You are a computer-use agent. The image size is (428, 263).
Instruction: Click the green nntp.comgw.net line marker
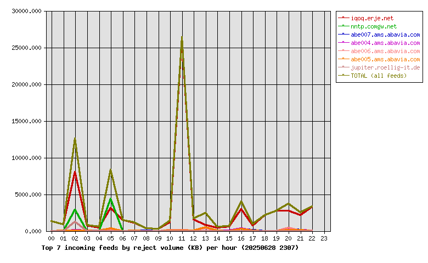click(343, 26)
